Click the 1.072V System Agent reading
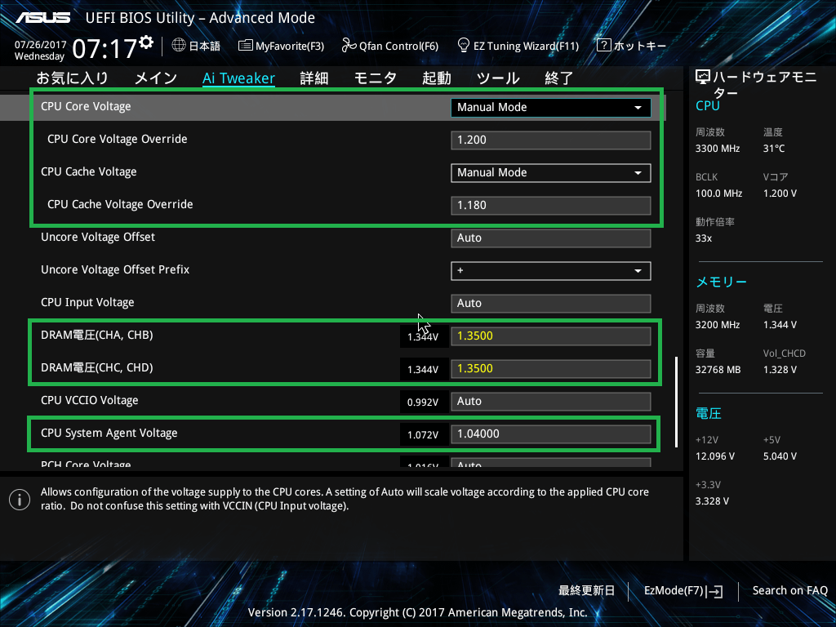Image resolution: width=836 pixels, height=627 pixels. [423, 435]
